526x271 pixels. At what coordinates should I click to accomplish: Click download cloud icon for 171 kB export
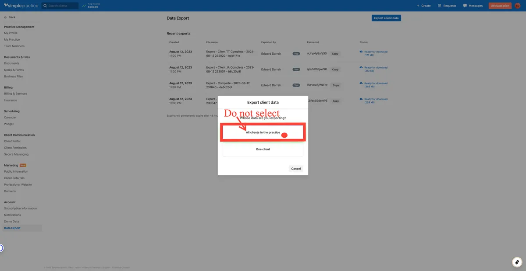[x=361, y=52]
